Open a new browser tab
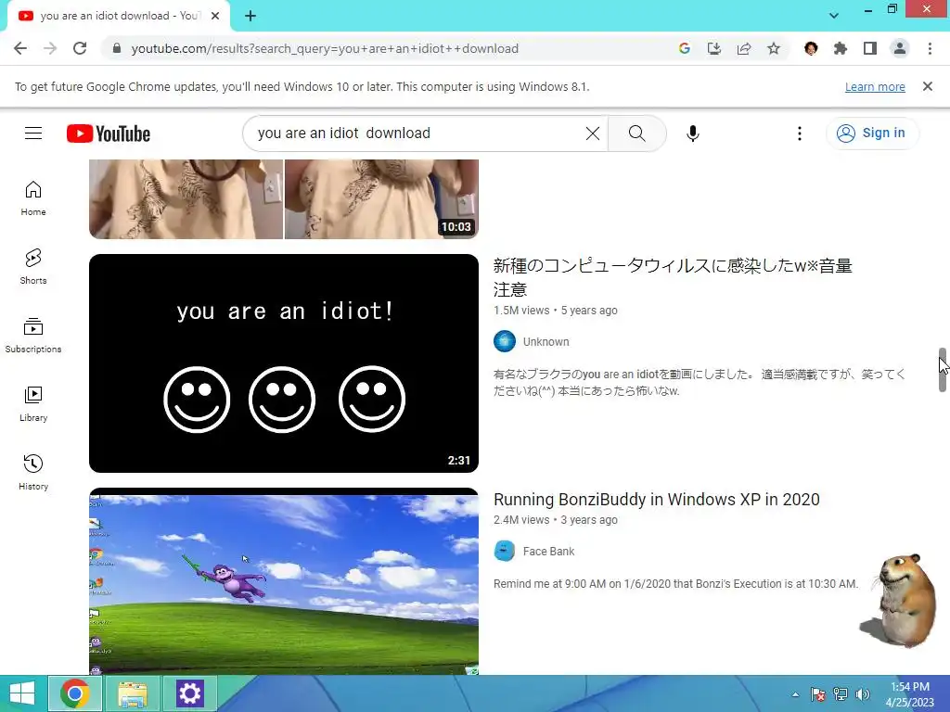 pyautogui.click(x=250, y=16)
